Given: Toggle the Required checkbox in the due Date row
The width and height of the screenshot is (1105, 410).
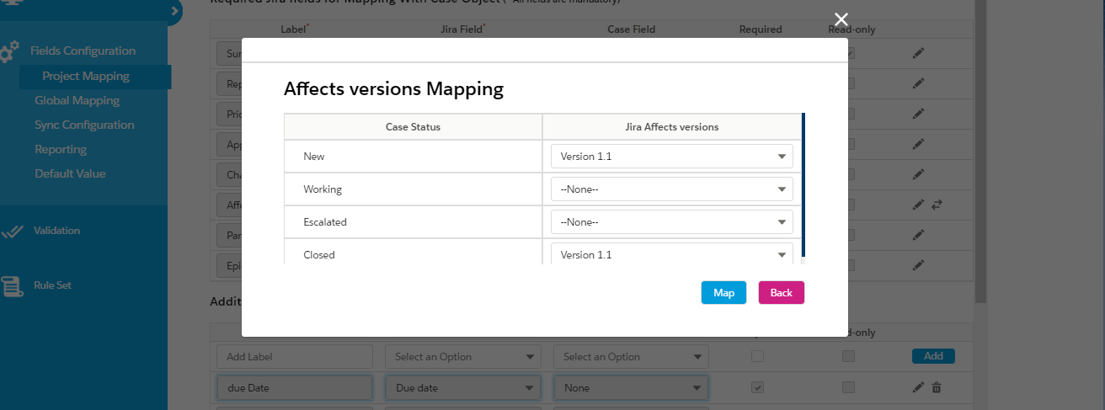Looking at the screenshot, I should 758,387.
